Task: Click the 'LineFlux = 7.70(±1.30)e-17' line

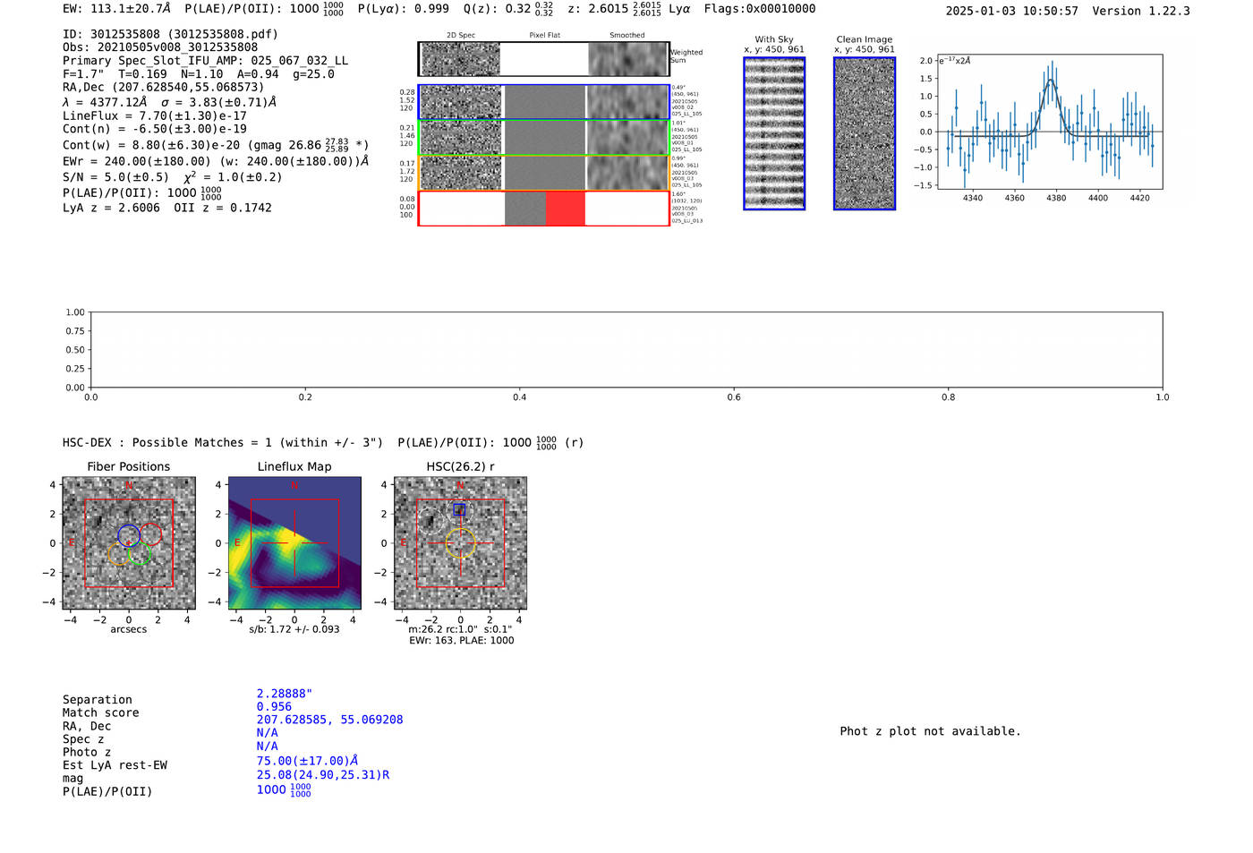Action: coord(155,116)
